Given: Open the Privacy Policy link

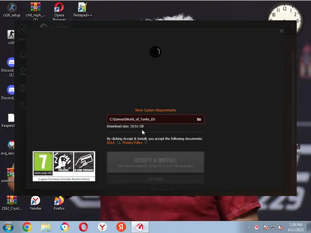Looking at the screenshot, I should [132, 143].
